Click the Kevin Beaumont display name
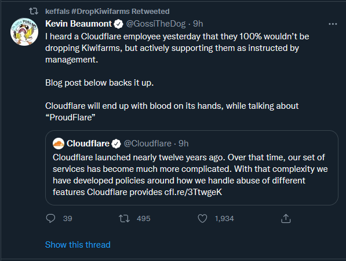 point(79,24)
